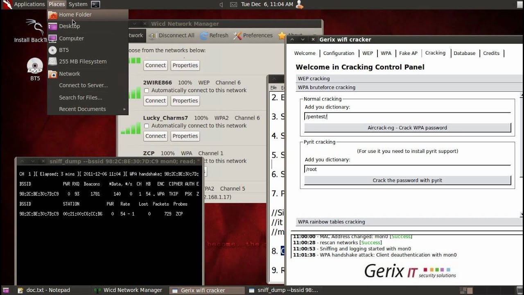The image size is (524, 295).
Task: Switch to the Configuration tab in Gerix
Action: coord(339,53)
